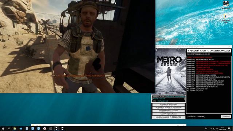The height and width of the screenshot is (131, 233).
Task: Select Бесконечная батарея фонарика row
Action: click(205, 85)
